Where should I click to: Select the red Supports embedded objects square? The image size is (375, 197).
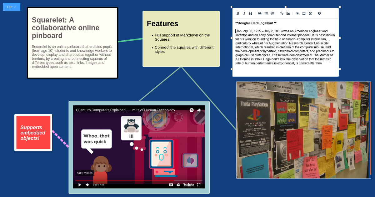[x=33, y=133]
